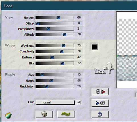Click the Blur slider track
Screen dimensions: 137x122
(55, 63)
